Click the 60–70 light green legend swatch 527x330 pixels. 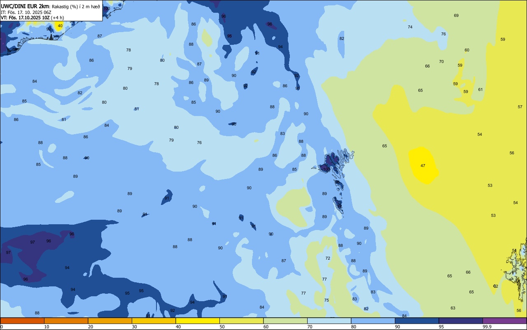click(285, 321)
